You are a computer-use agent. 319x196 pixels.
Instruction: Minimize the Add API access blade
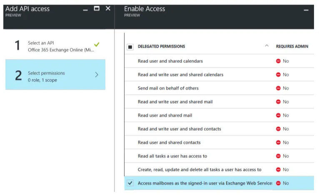click(85, 9)
